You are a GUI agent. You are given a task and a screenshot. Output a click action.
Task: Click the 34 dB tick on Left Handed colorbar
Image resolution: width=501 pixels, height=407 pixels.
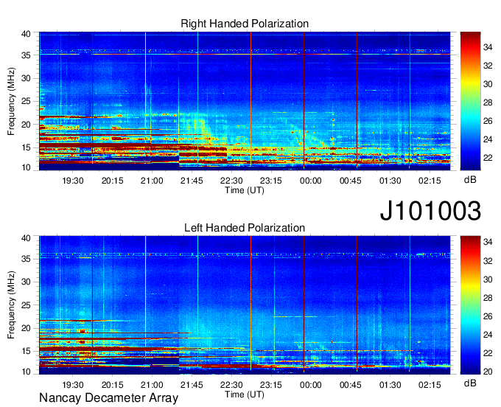[488, 242]
